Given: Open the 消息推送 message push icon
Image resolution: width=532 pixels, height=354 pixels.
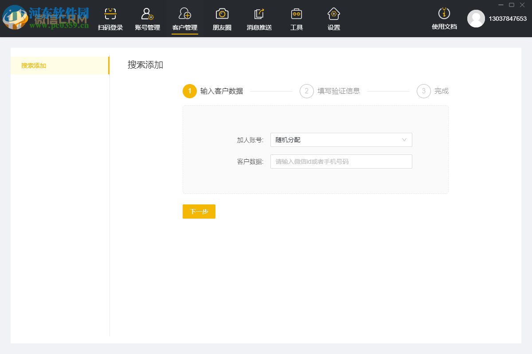Looking at the screenshot, I should 259,18.
